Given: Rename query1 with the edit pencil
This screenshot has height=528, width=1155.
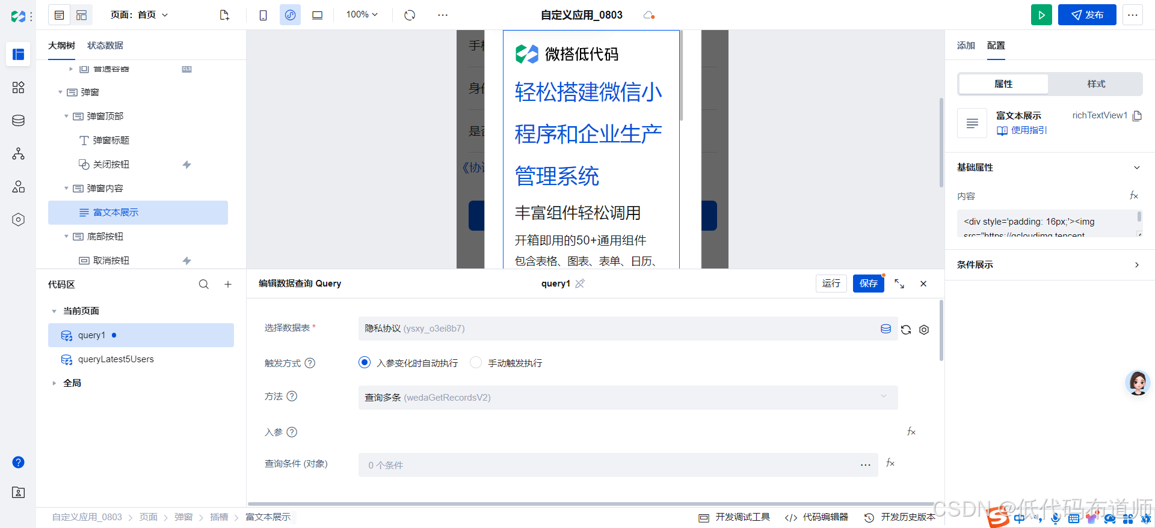Looking at the screenshot, I should (580, 284).
